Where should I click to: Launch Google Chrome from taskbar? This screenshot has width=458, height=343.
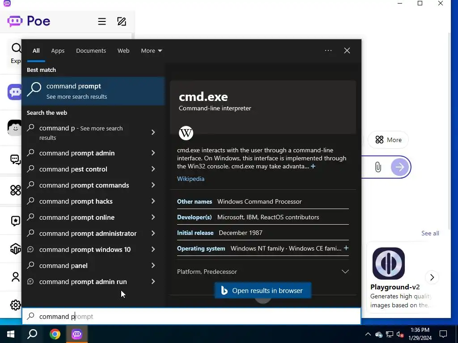(55, 334)
